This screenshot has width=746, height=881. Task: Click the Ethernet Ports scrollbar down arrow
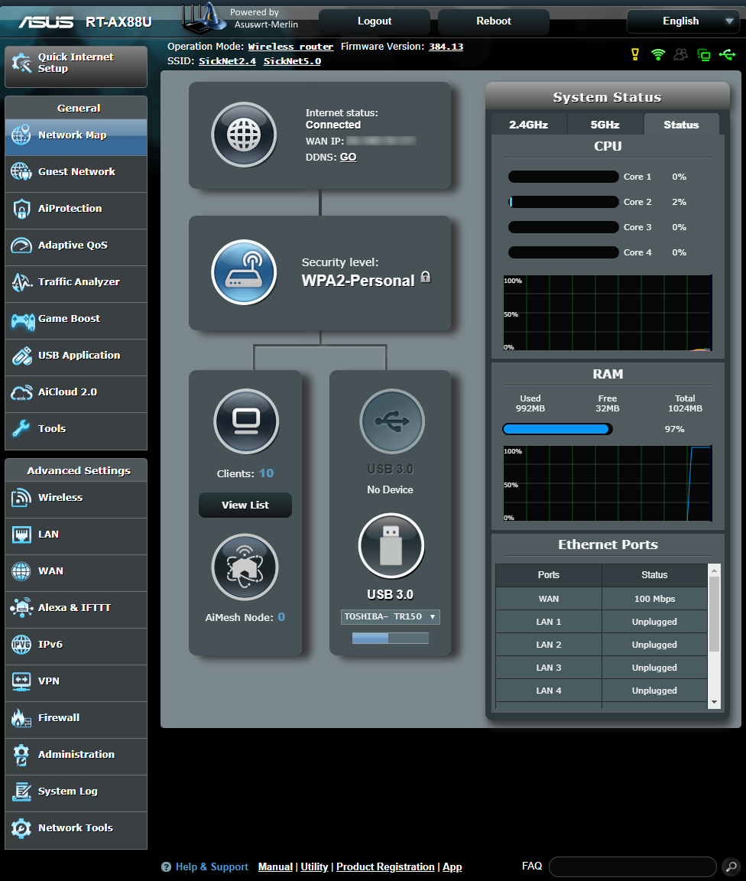pyautogui.click(x=715, y=702)
